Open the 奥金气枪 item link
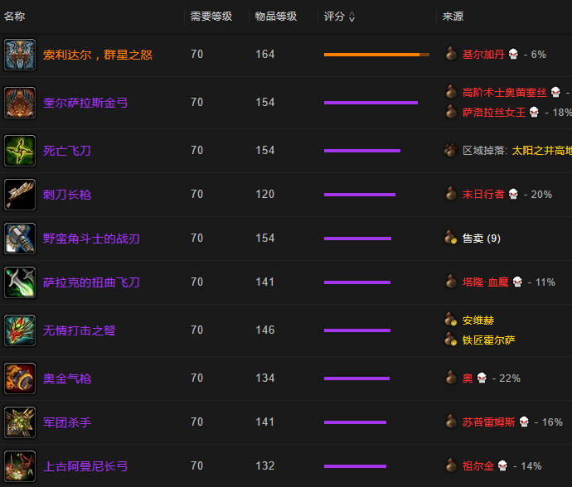572x487 pixels. pyautogui.click(x=67, y=379)
